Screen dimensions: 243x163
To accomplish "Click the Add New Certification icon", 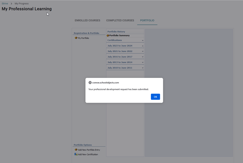I will click(x=76, y=154).
